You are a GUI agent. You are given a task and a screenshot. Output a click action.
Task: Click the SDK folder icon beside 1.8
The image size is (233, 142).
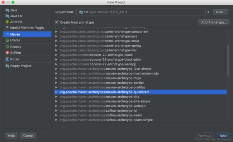click(81, 12)
